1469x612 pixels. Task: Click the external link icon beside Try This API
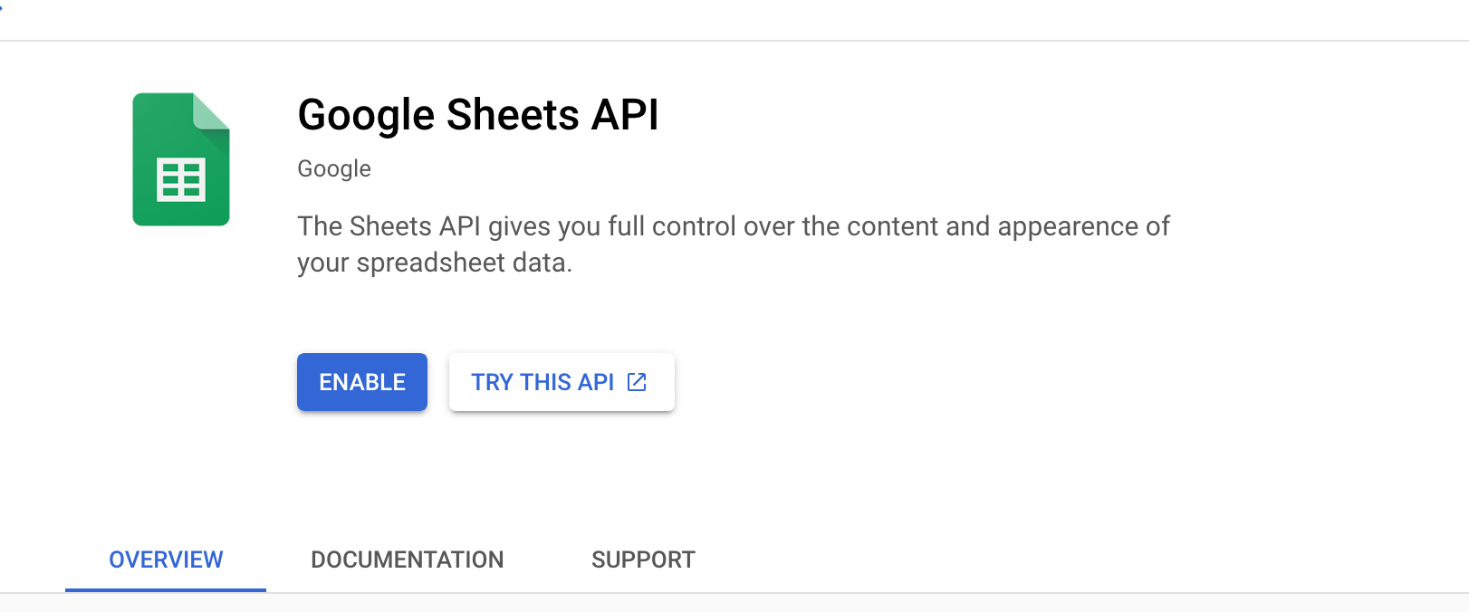click(637, 382)
